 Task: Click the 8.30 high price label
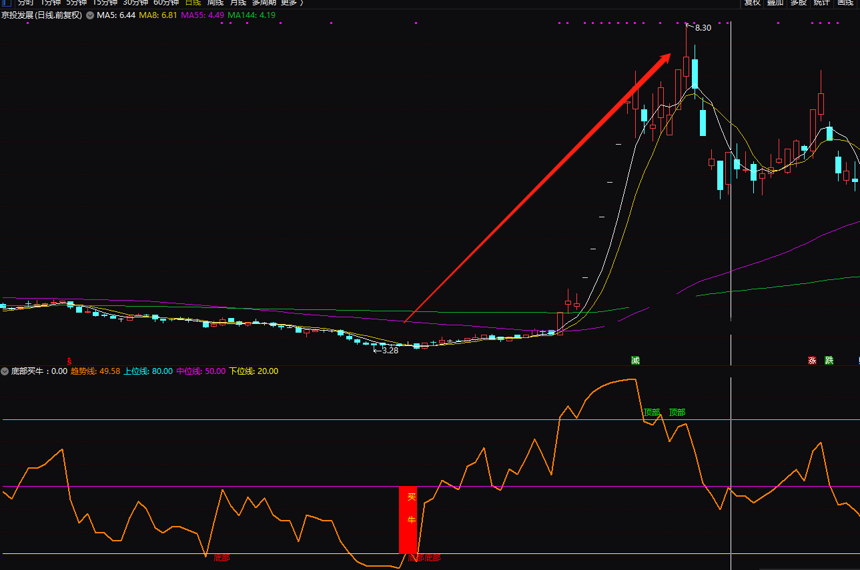pos(703,28)
